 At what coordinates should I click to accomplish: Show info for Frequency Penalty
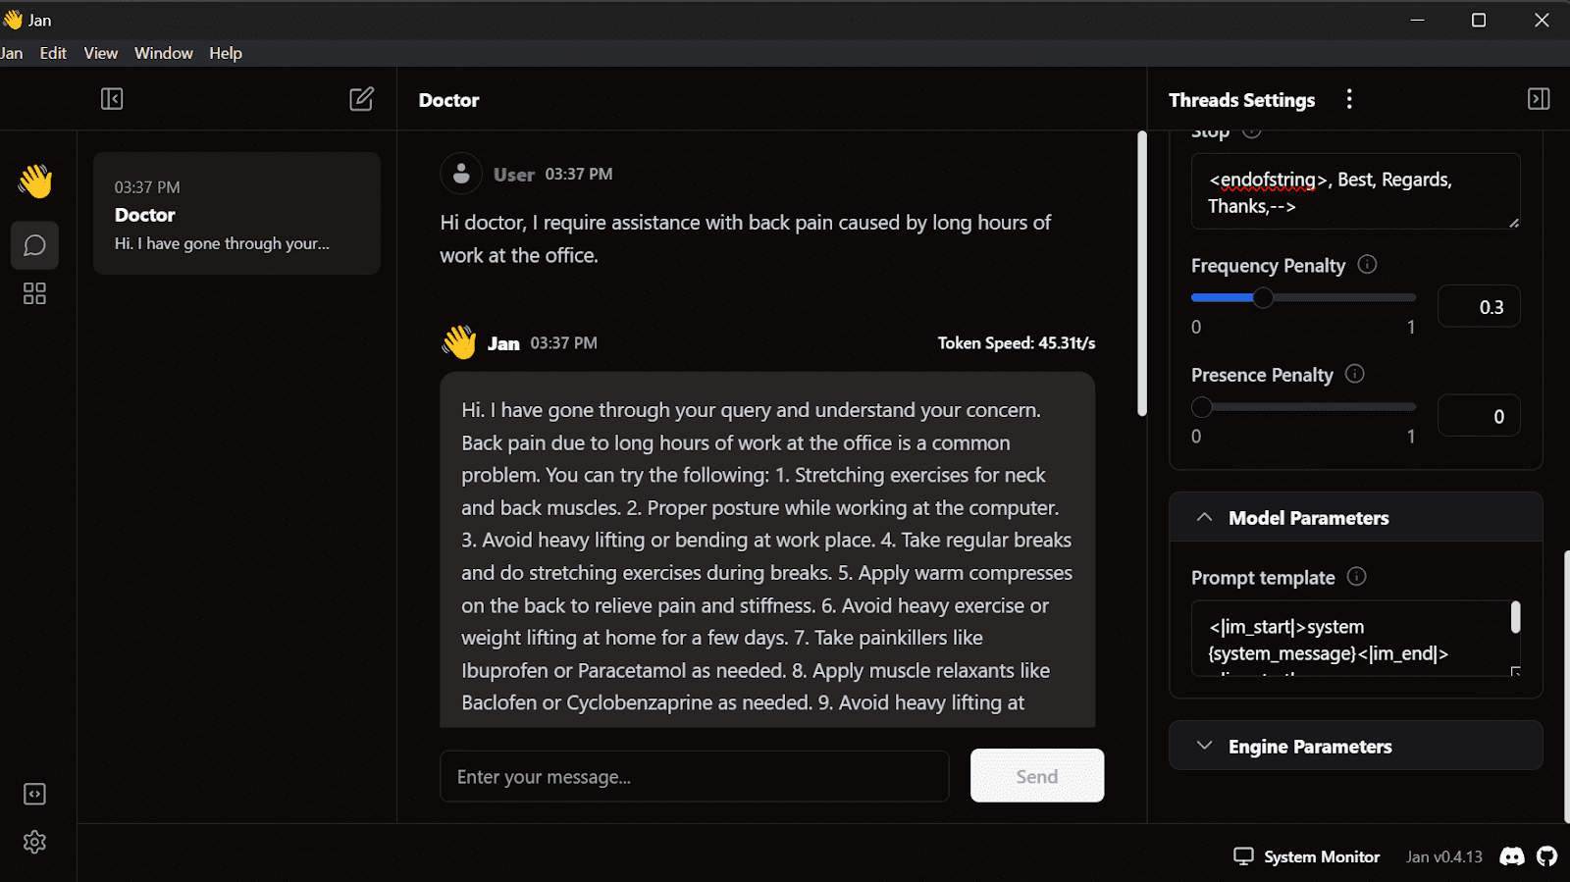coord(1367,265)
